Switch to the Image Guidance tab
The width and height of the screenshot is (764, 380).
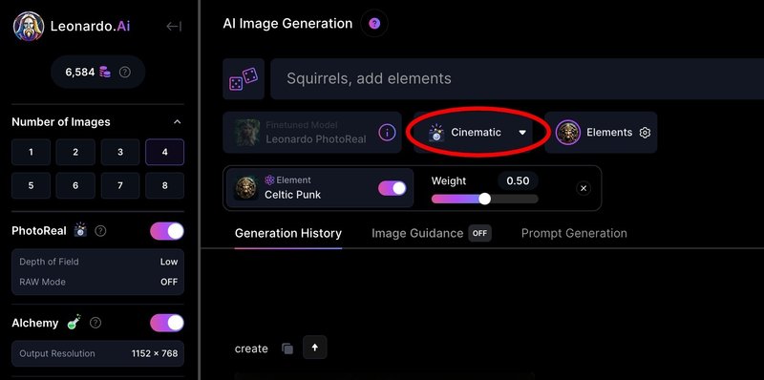point(432,233)
